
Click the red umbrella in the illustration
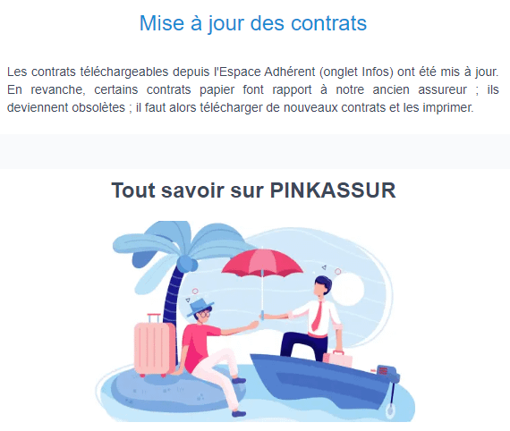pyautogui.click(x=262, y=263)
